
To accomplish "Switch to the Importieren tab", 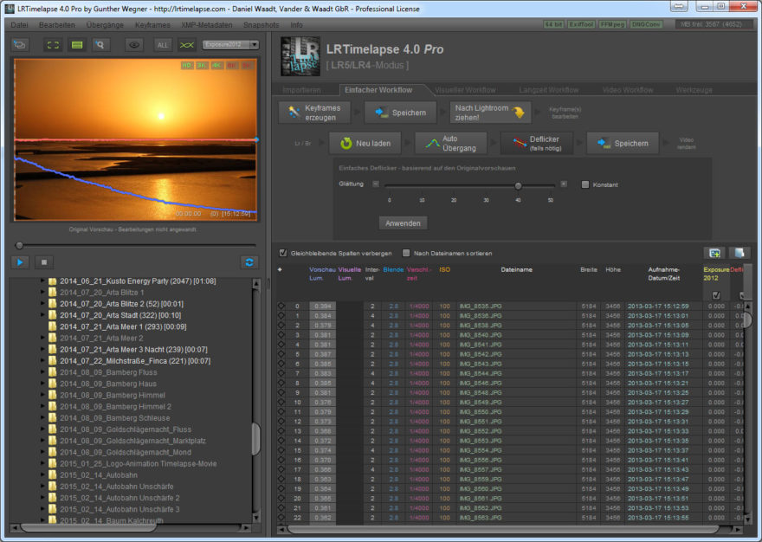I will [302, 90].
